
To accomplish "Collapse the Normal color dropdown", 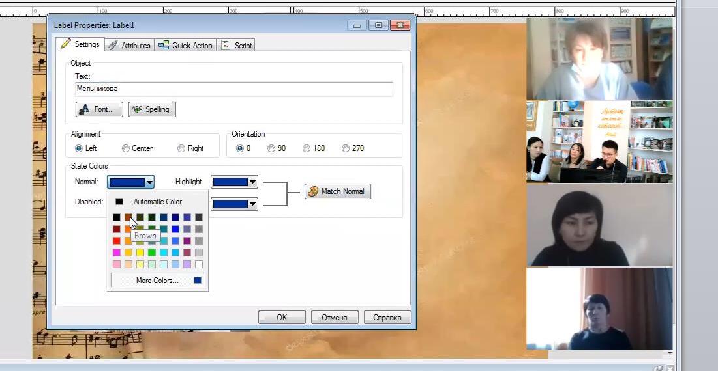I will point(149,182).
